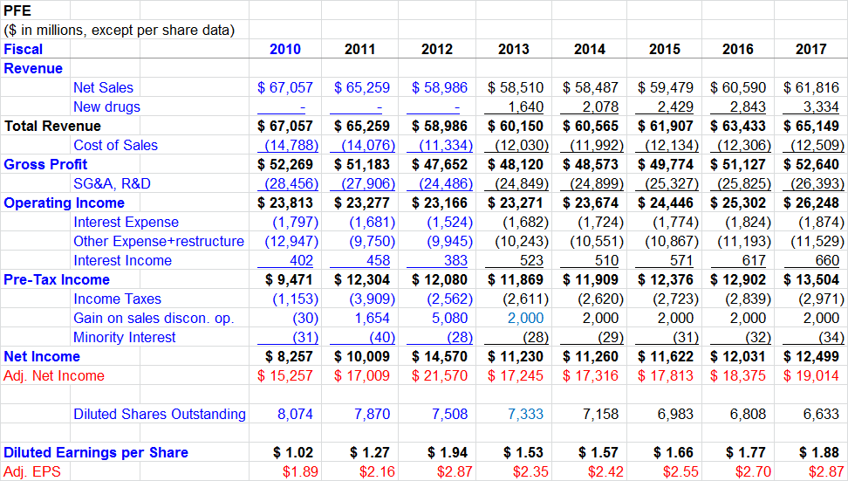Select Interest Income value 402
Viewport: 848px width, 481px height.
tap(301, 261)
